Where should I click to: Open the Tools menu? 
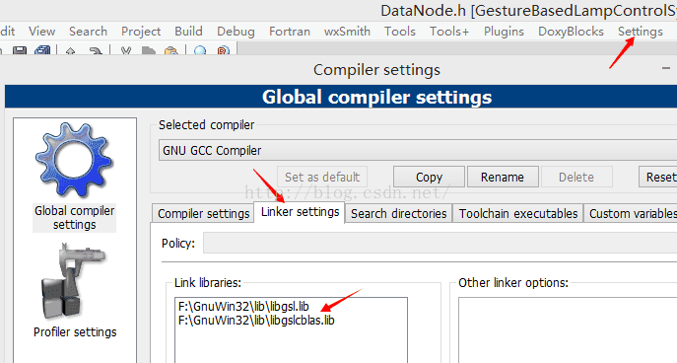[x=400, y=32]
